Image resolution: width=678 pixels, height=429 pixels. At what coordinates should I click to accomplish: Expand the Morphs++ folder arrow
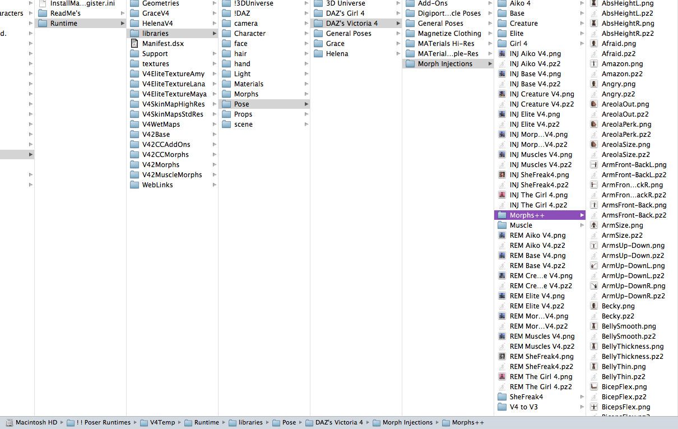point(582,215)
